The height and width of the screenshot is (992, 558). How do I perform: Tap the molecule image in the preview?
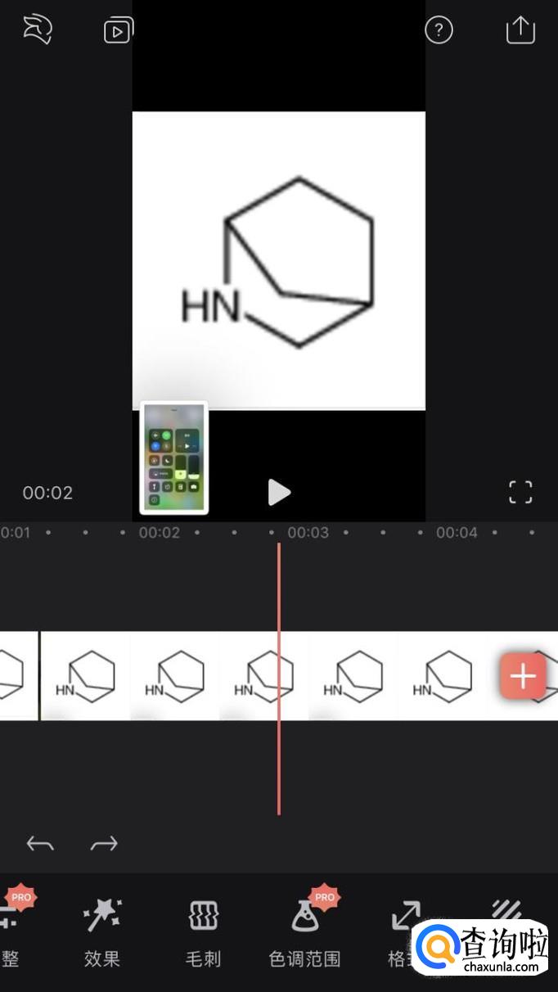coord(279,260)
